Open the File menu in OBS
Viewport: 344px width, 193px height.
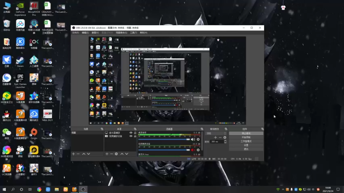76,33
